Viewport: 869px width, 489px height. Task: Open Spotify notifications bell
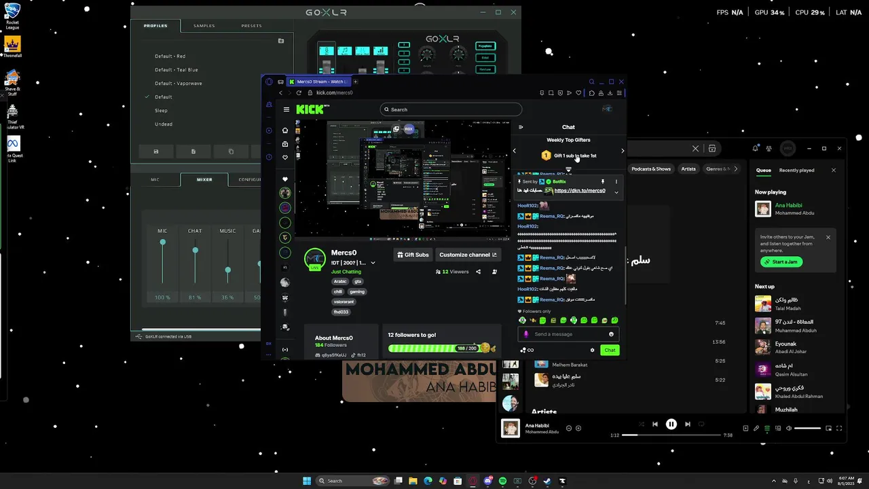coord(756,148)
